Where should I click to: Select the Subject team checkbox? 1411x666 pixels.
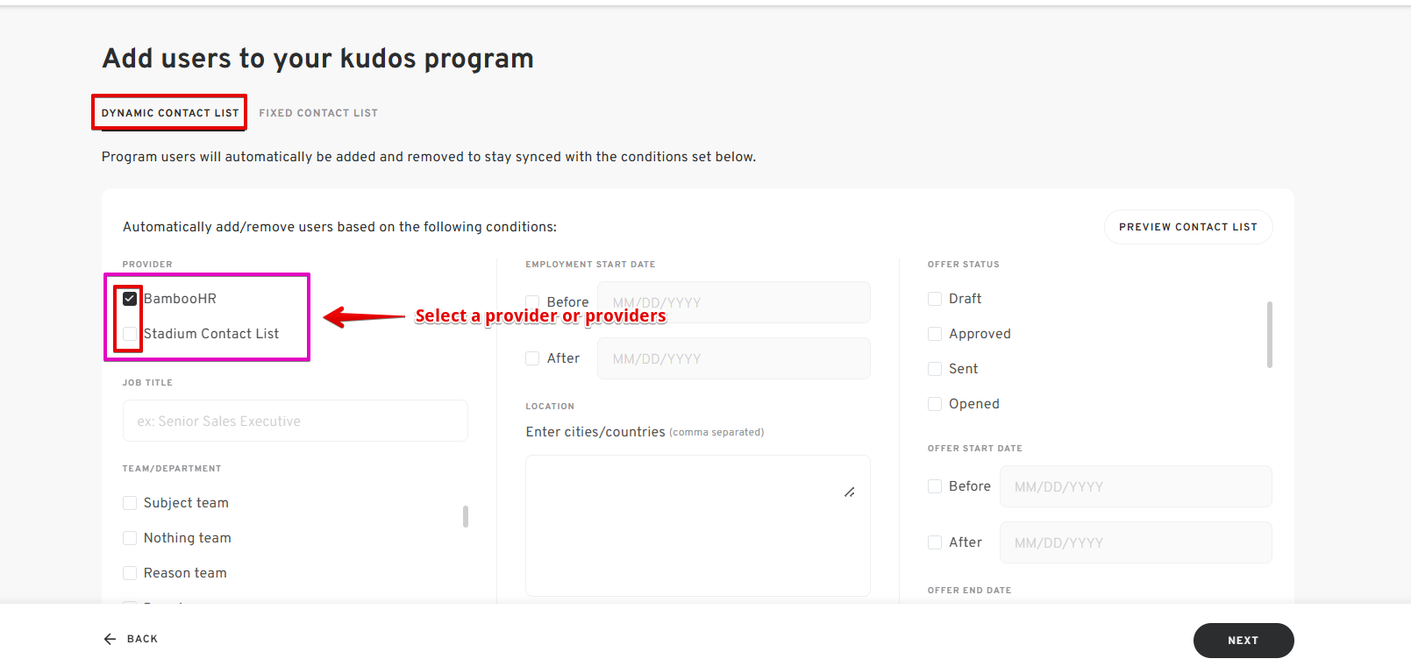click(x=130, y=503)
